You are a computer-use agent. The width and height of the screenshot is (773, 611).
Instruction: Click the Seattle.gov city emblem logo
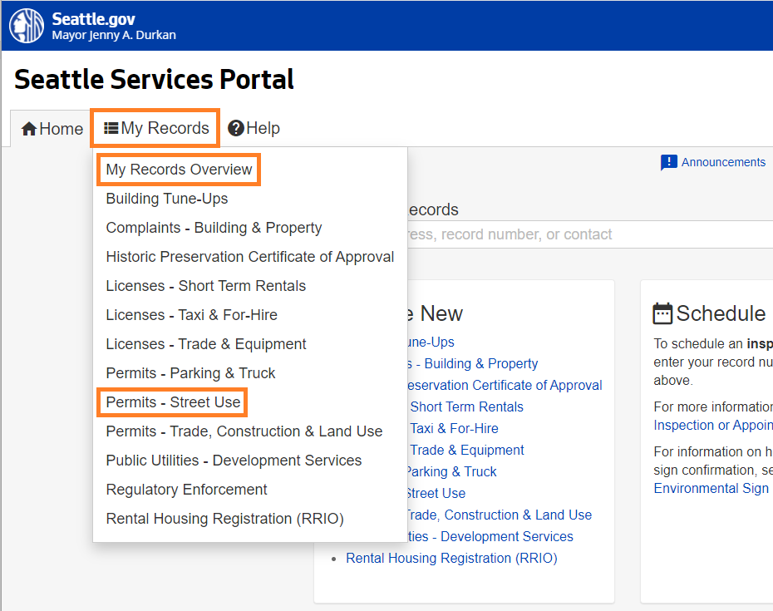pyautogui.click(x=26, y=25)
